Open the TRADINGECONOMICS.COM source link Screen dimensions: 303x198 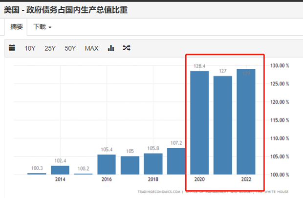click(159, 192)
